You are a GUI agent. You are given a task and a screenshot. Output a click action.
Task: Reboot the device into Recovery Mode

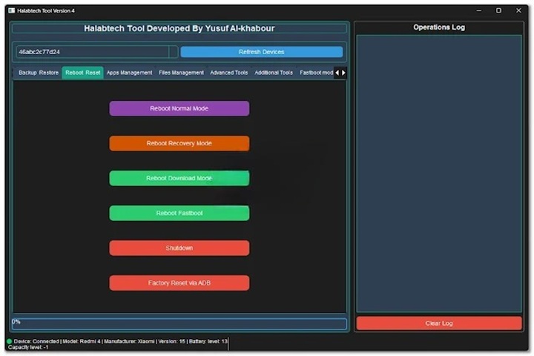179,144
